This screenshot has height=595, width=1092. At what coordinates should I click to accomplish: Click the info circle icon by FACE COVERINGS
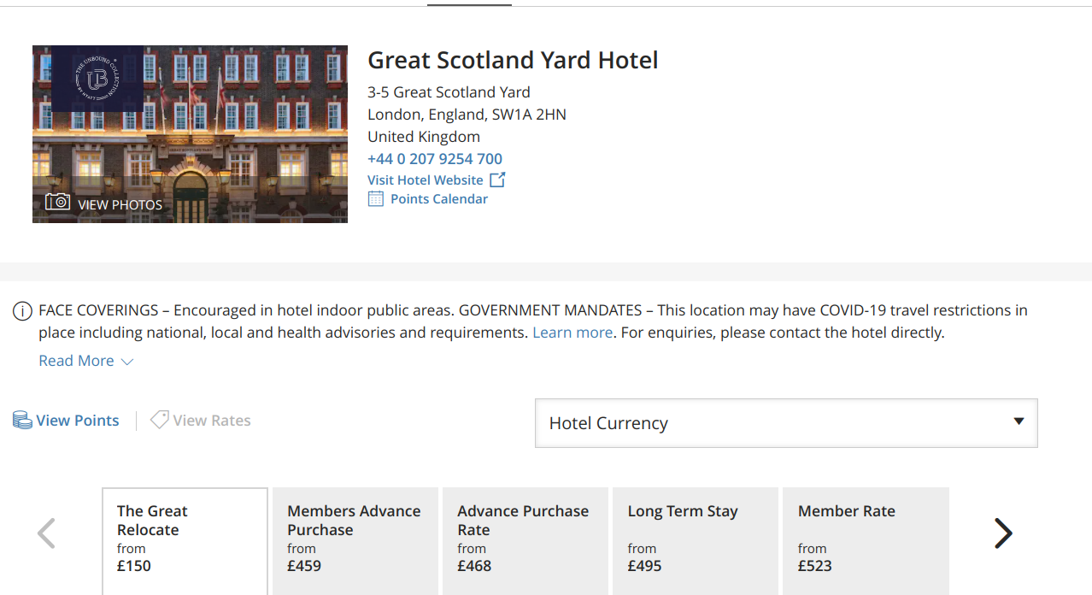23,311
